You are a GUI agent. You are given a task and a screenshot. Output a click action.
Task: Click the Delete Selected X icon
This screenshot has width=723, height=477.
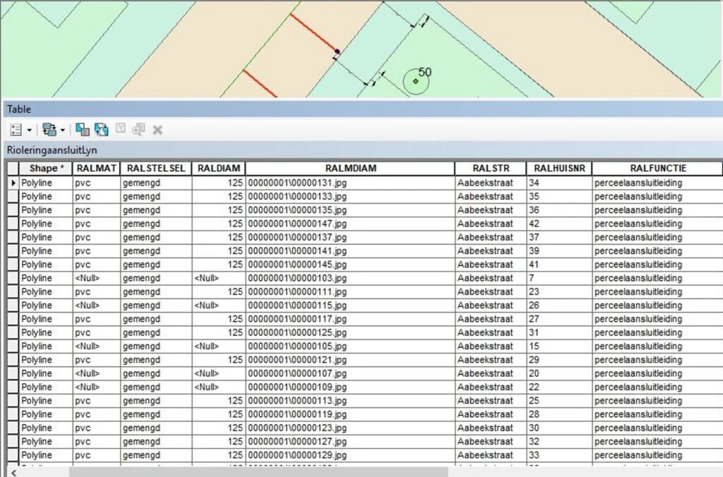pos(157,130)
